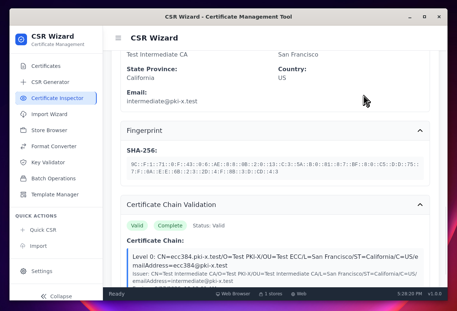Click the Import Wizard cloud download icon
457x311 pixels.
(x=23, y=114)
